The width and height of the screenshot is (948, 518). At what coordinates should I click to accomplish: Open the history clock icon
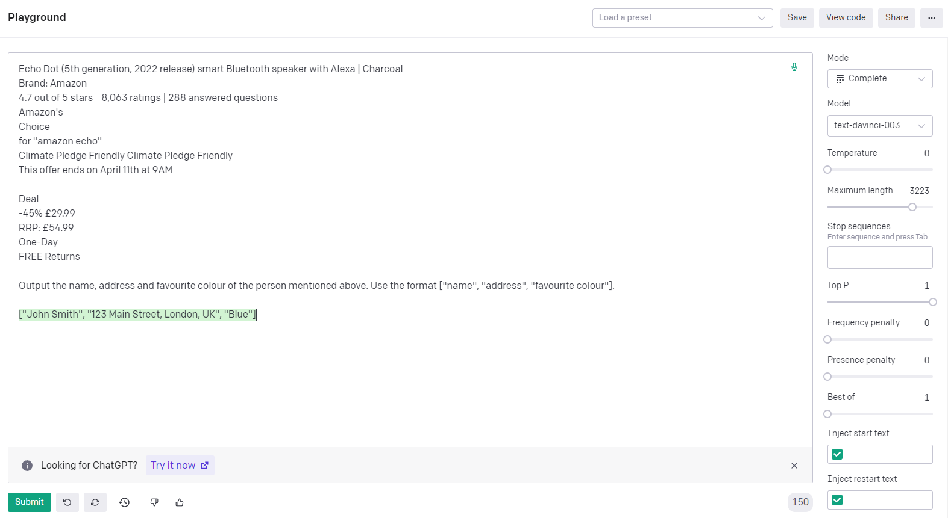pyautogui.click(x=124, y=502)
